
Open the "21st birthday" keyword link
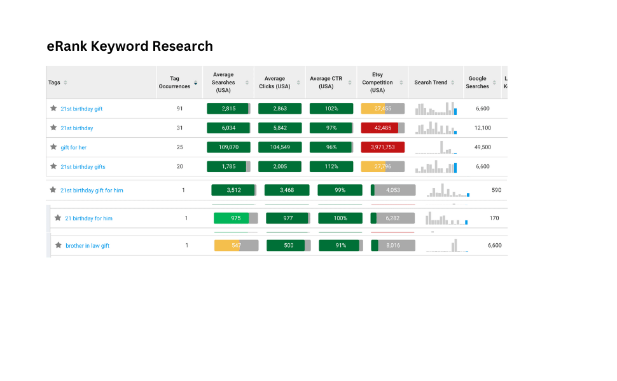(x=77, y=128)
